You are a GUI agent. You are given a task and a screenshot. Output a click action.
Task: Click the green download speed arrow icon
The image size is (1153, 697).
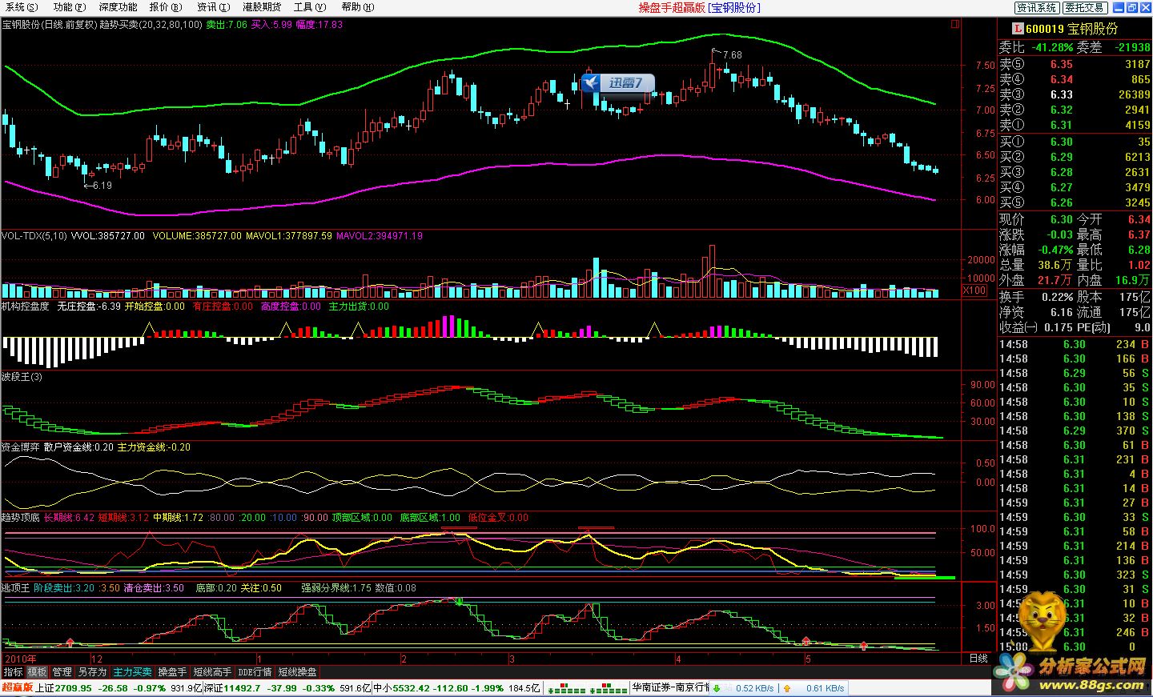tap(717, 688)
